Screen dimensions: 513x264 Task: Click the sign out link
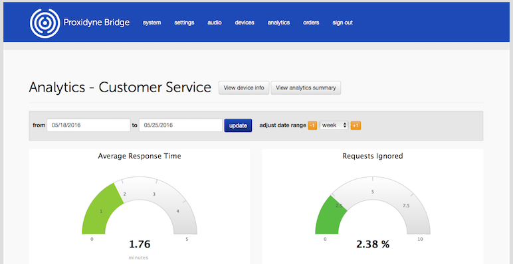point(342,23)
